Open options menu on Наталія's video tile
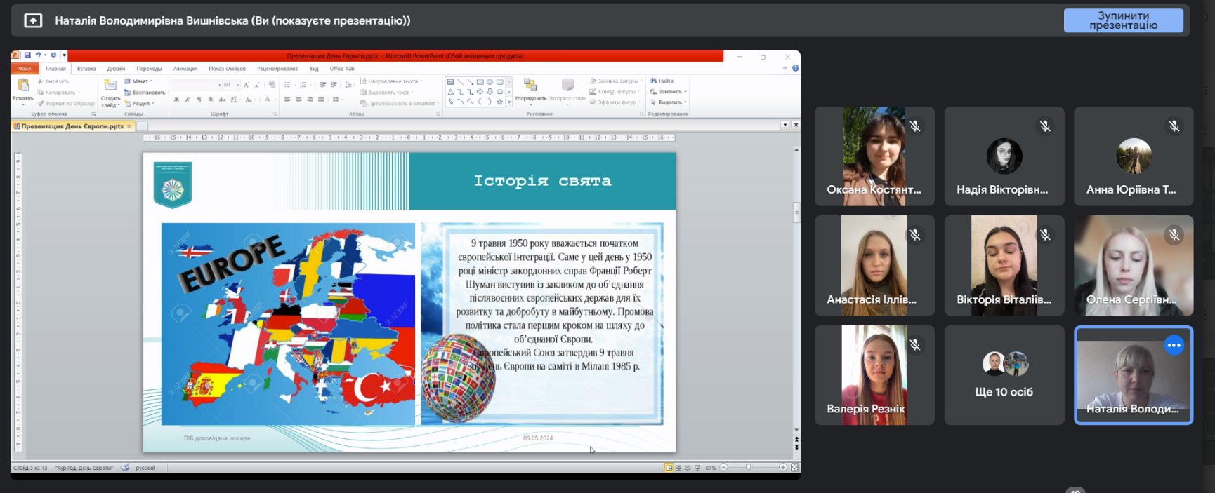Image resolution: width=1215 pixels, height=493 pixels. click(x=1174, y=345)
